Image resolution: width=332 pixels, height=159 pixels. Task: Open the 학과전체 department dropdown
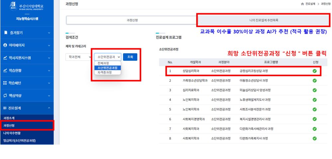coord(78,57)
